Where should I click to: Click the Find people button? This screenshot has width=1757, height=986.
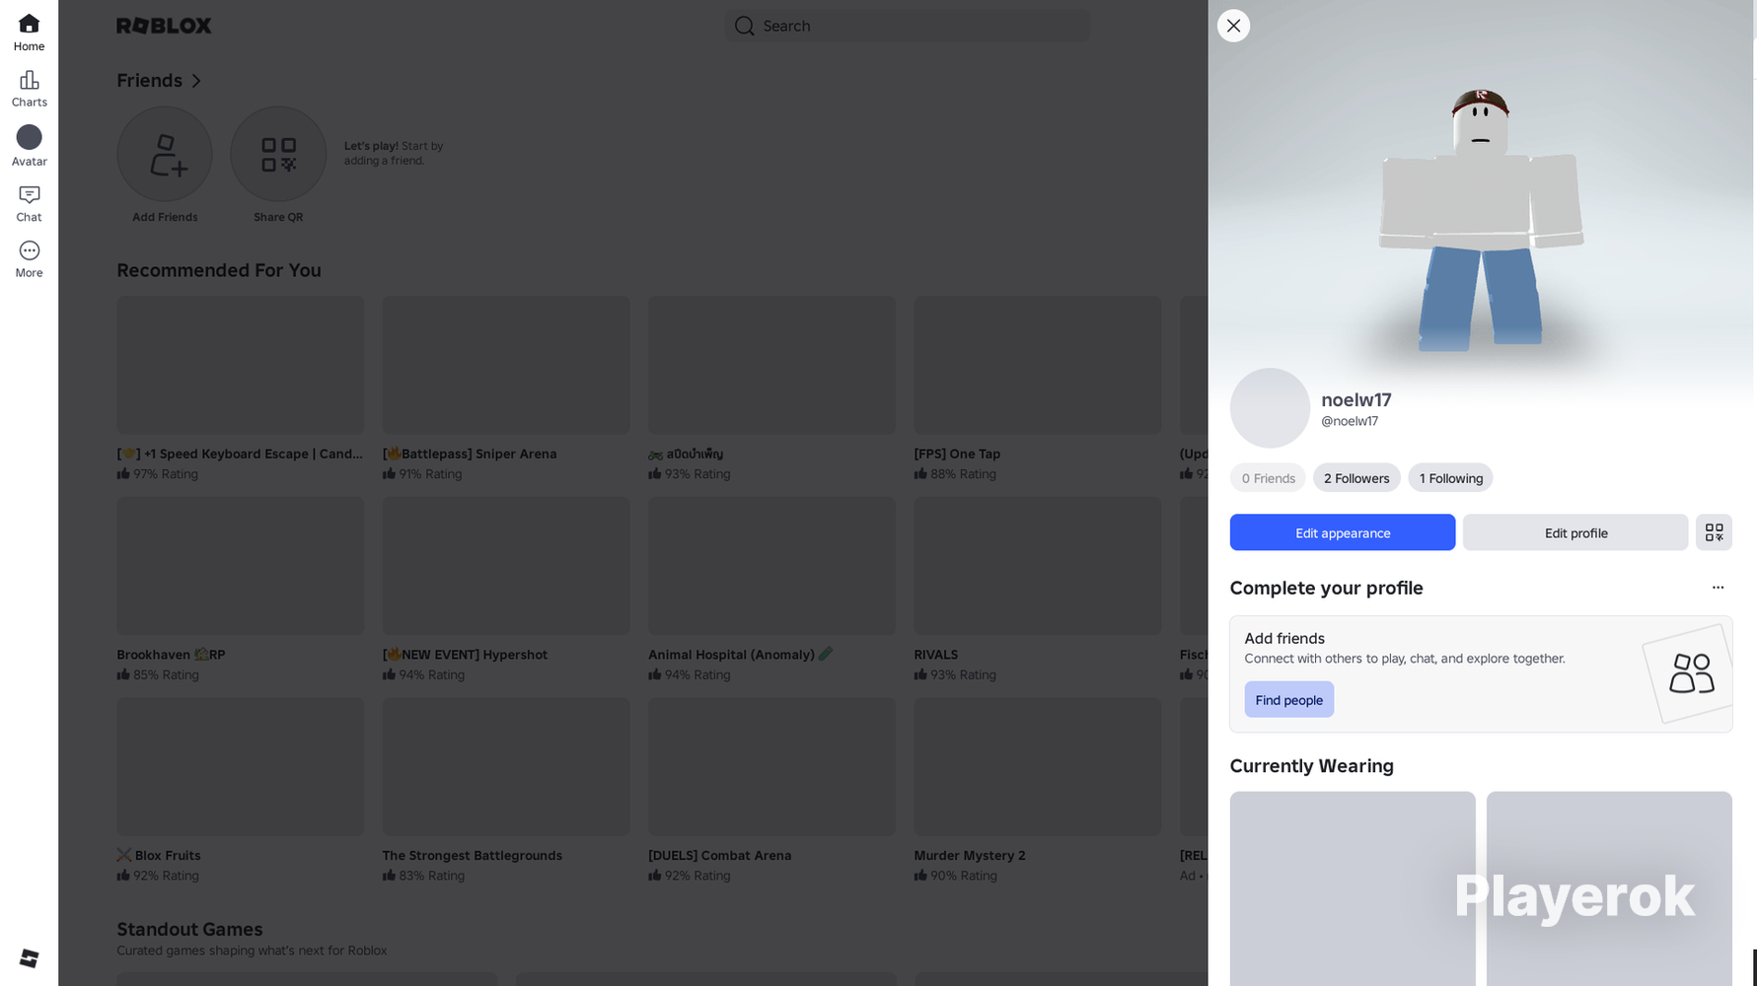(1288, 700)
